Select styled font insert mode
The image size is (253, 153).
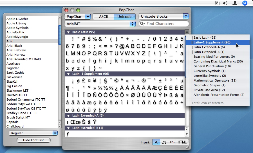[164, 142]
